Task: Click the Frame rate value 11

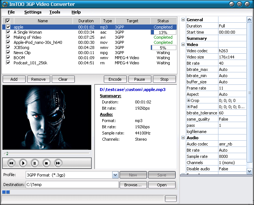Action: pos(221,88)
